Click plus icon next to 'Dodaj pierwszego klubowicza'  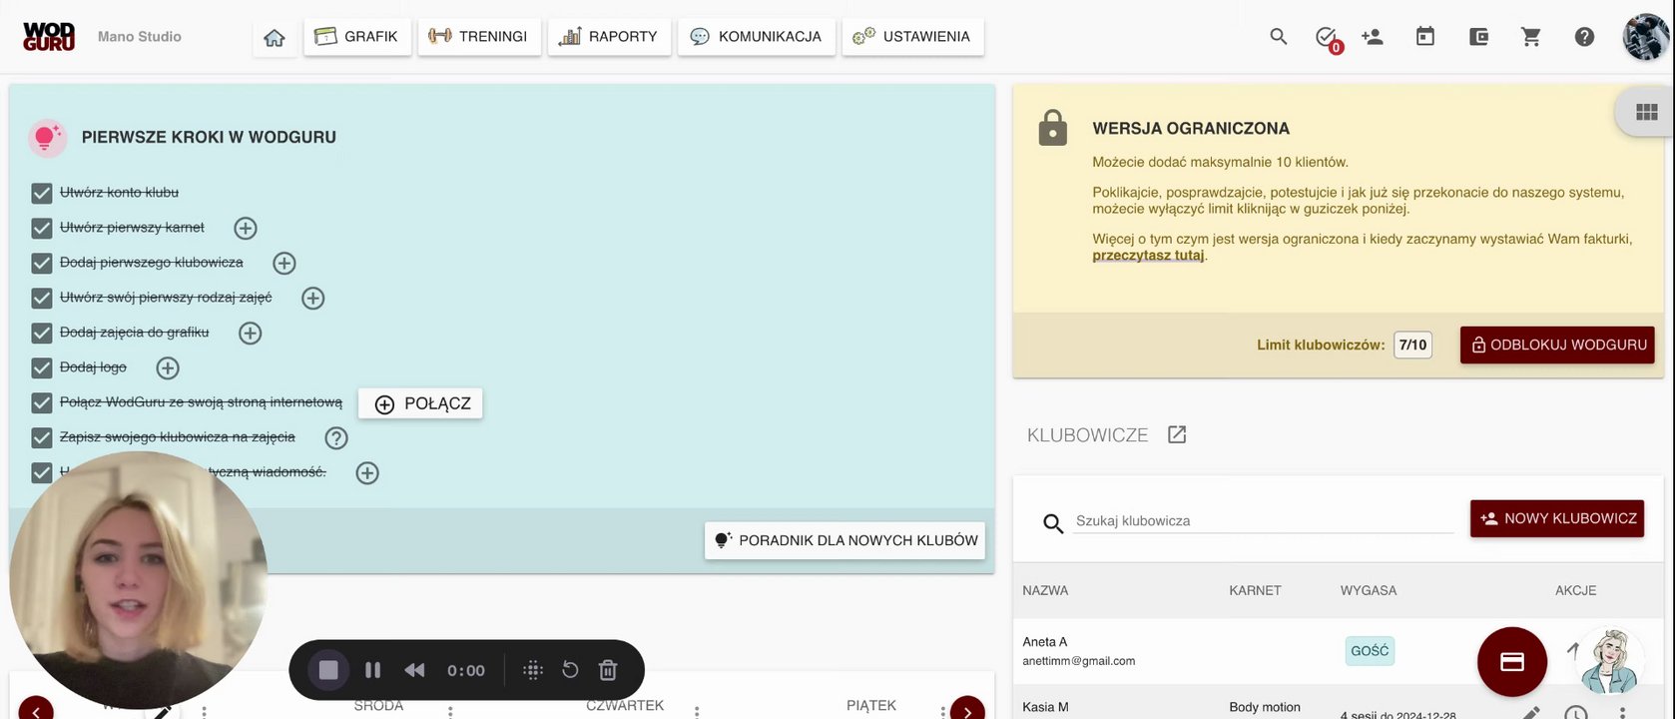pyautogui.click(x=284, y=264)
